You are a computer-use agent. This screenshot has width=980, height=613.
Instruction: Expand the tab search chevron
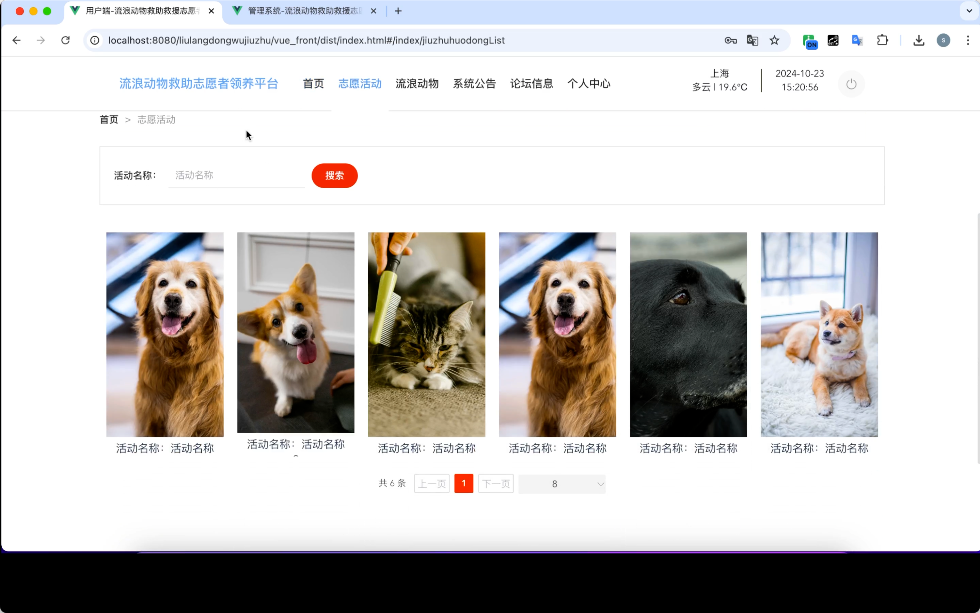pyautogui.click(x=969, y=11)
